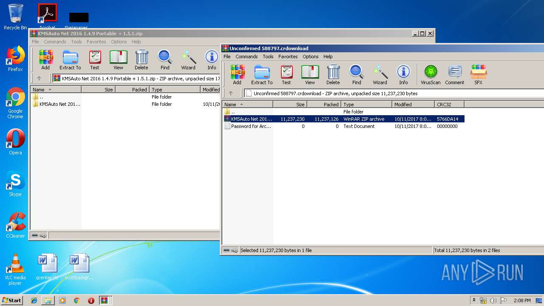Viewport: 544px width, 306px height.
Task: Open Chrome from the taskbar
Action: [x=77, y=300]
